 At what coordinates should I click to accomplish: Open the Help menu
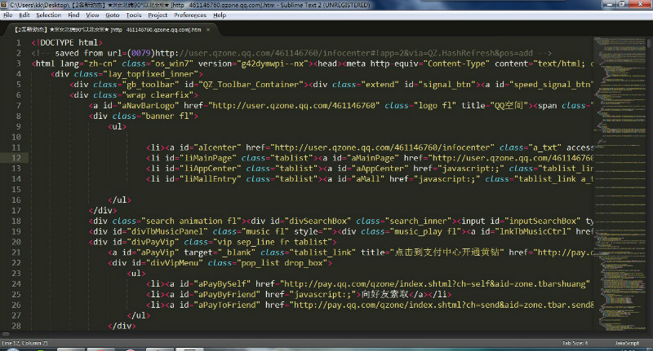pyautogui.click(x=220, y=15)
